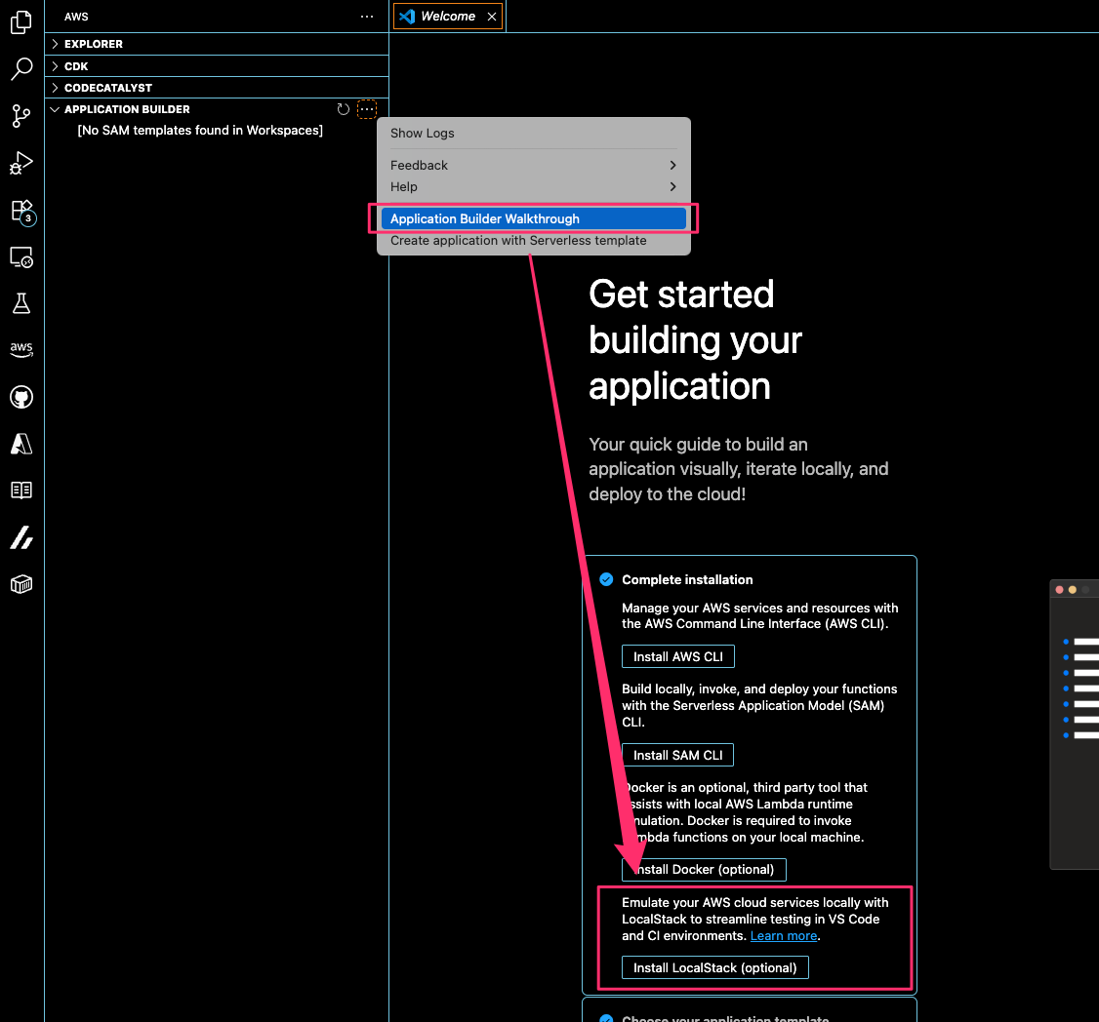Viewport: 1099px width, 1022px height.
Task: Open the GitHub icon in activity bar
Action: pyautogui.click(x=21, y=397)
